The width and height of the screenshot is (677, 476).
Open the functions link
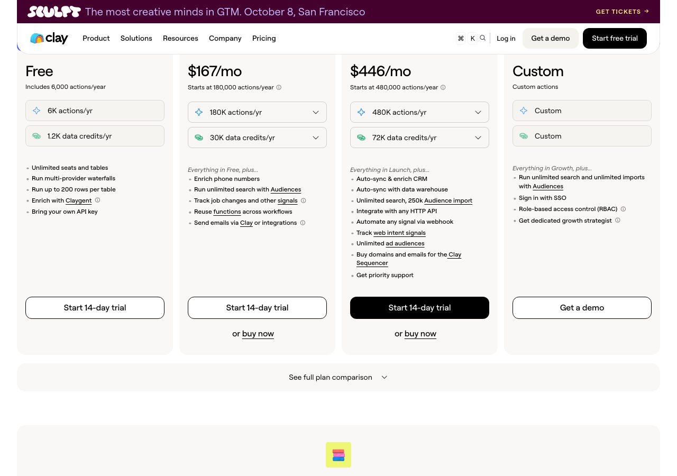tap(227, 212)
